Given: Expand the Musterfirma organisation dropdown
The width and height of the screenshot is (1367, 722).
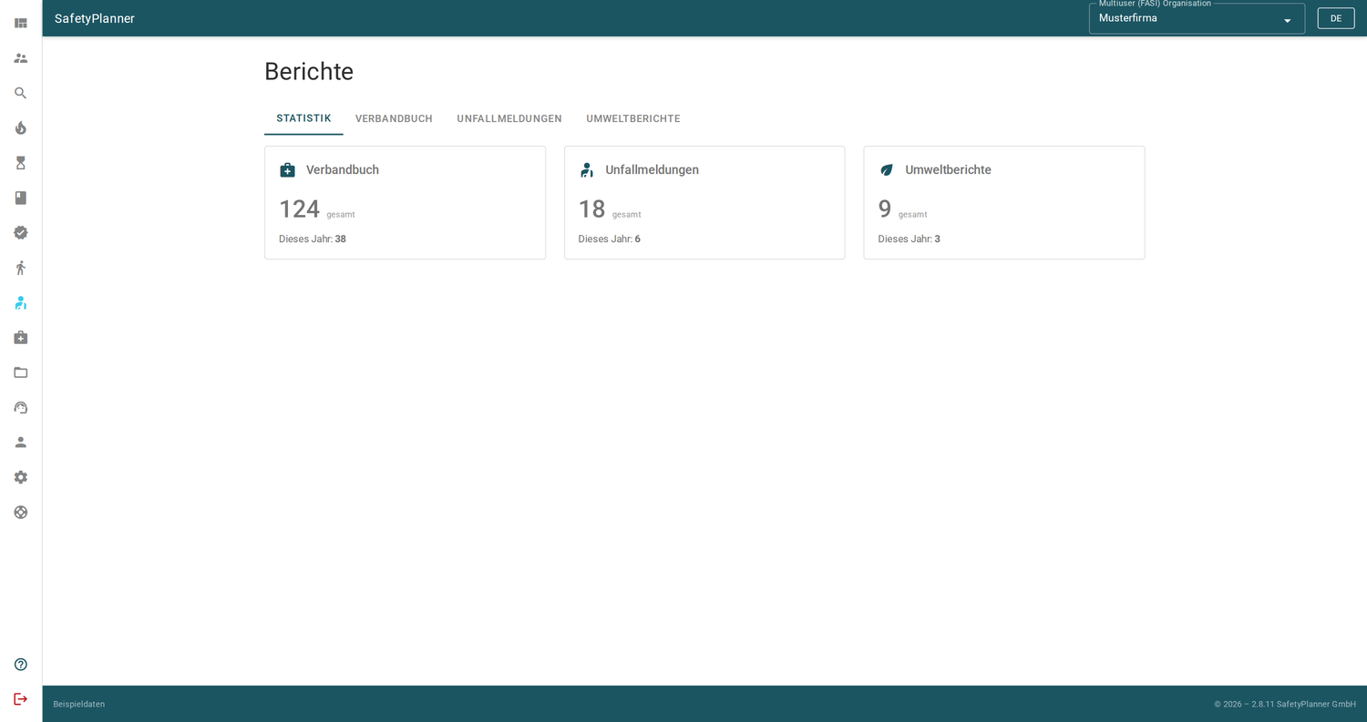Looking at the screenshot, I should click(x=1197, y=18).
